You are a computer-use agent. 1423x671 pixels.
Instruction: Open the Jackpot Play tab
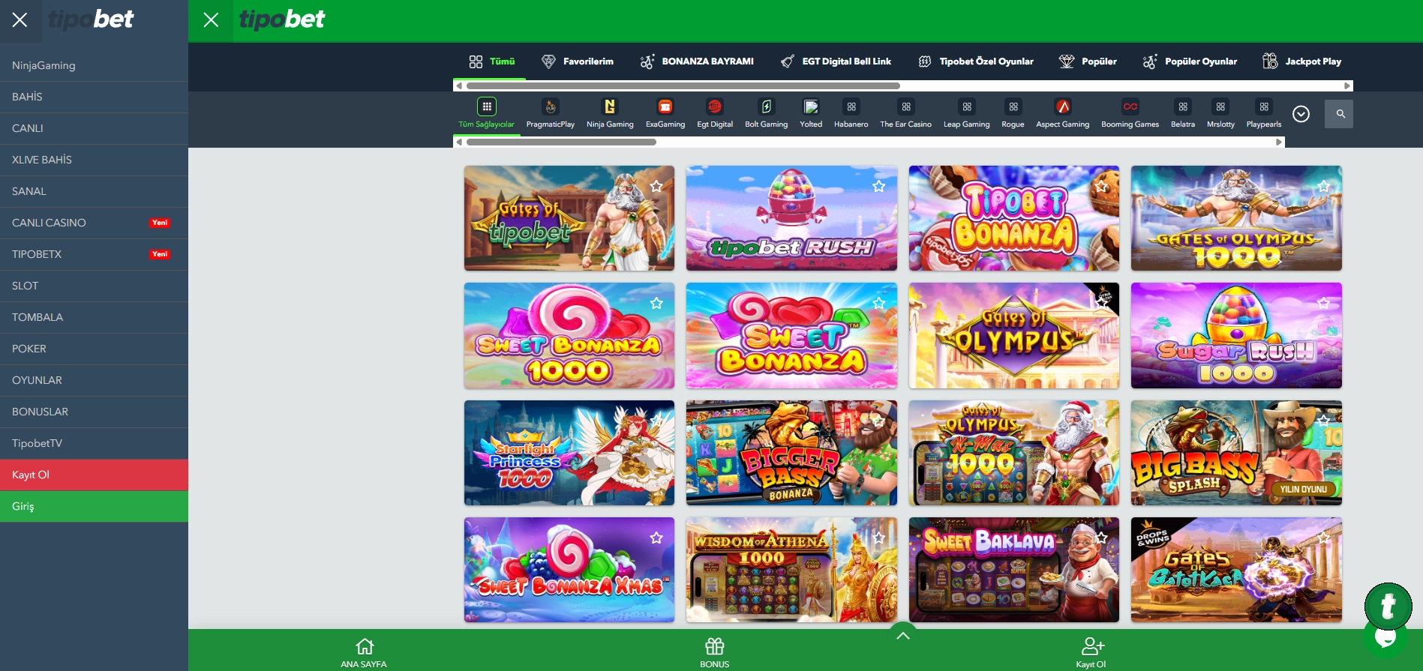[x=1302, y=61]
